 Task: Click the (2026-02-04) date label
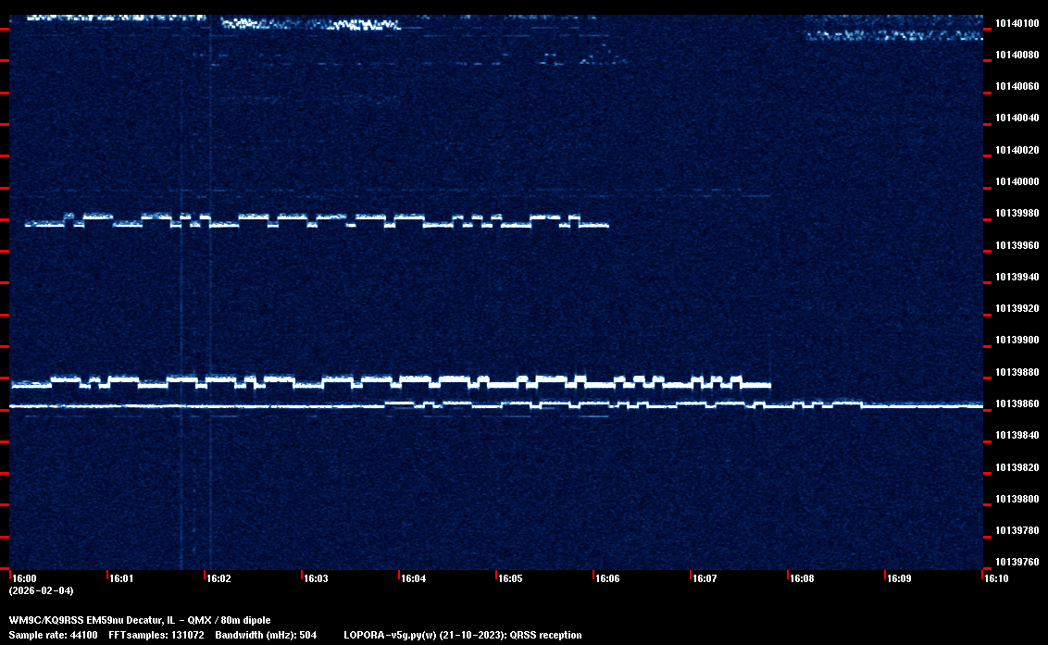41,590
